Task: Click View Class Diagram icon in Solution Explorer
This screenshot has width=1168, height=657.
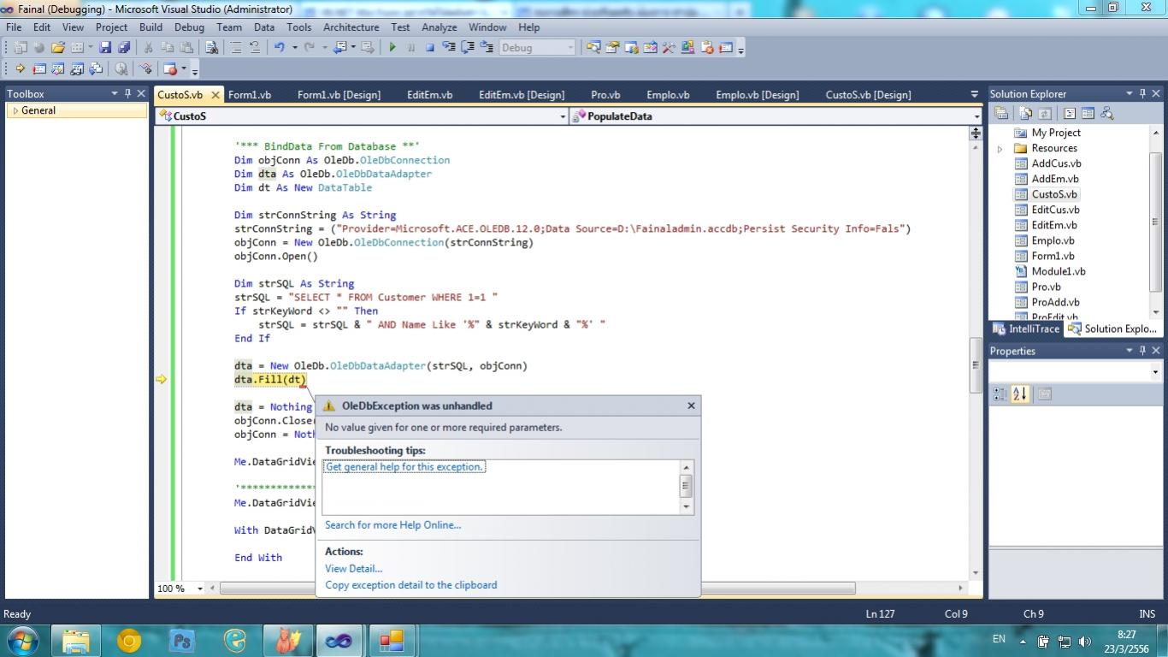Action: [1106, 113]
